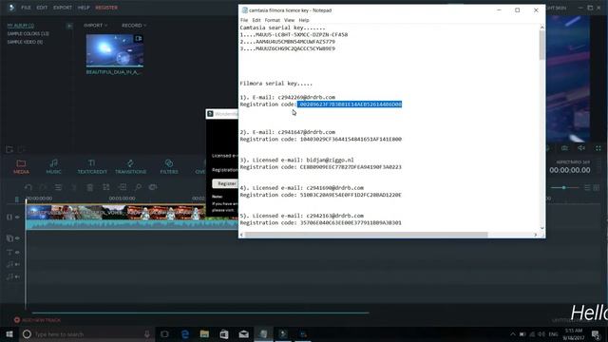Click the Redo icon above timeline
This screenshot has width=608, height=342.
tap(43, 187)
